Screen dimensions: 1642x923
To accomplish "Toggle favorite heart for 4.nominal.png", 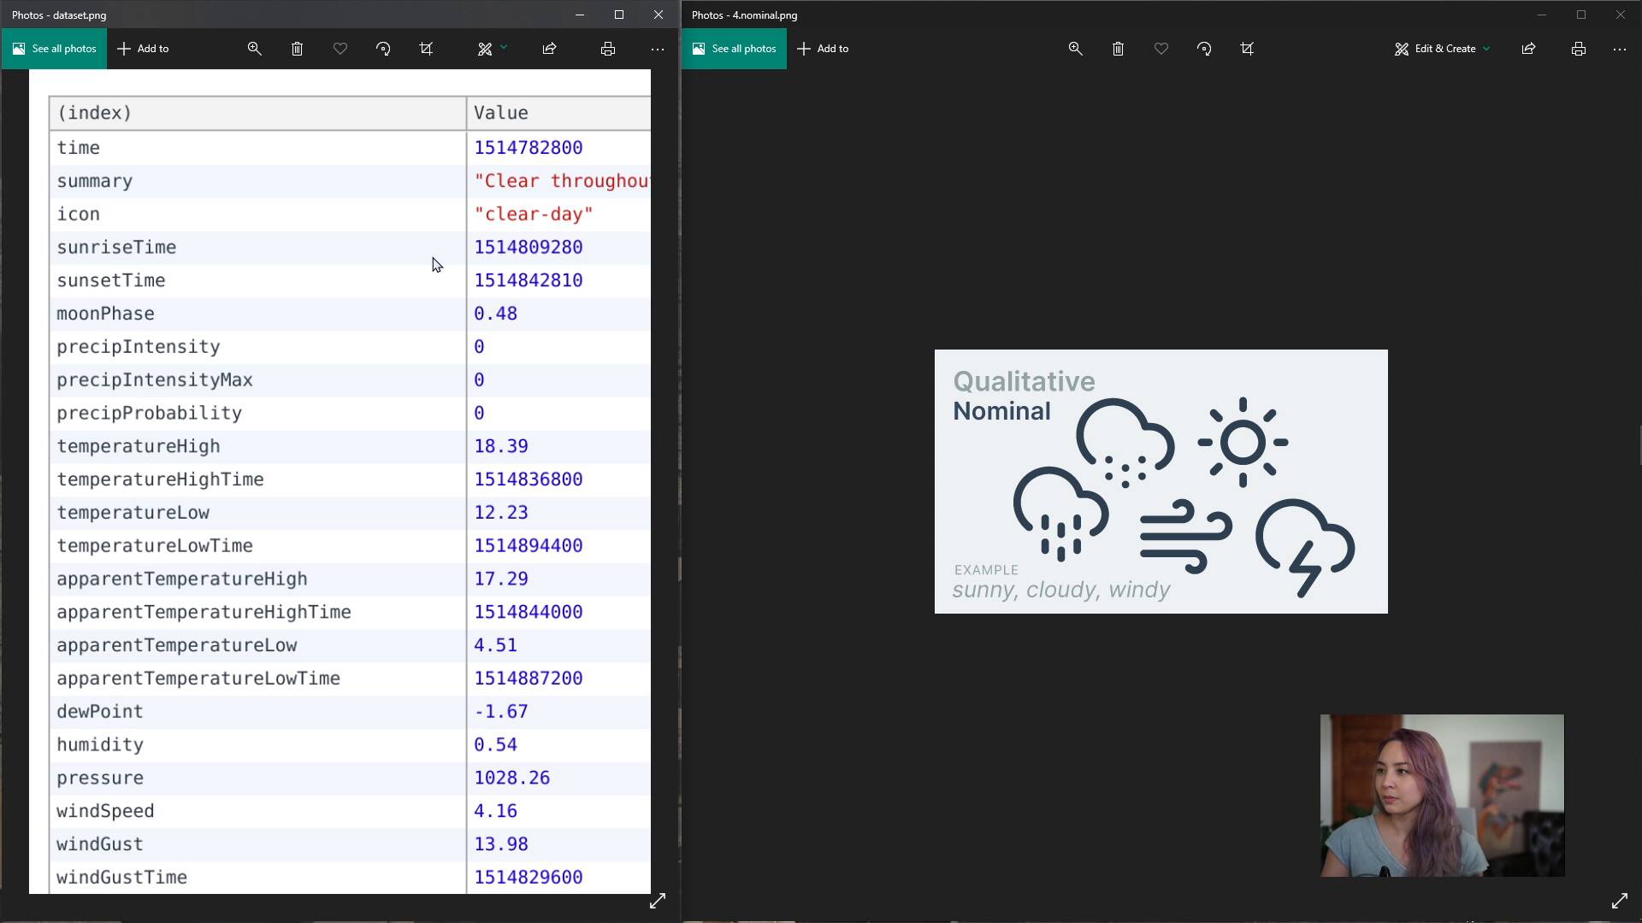I will coord(1161,49).
